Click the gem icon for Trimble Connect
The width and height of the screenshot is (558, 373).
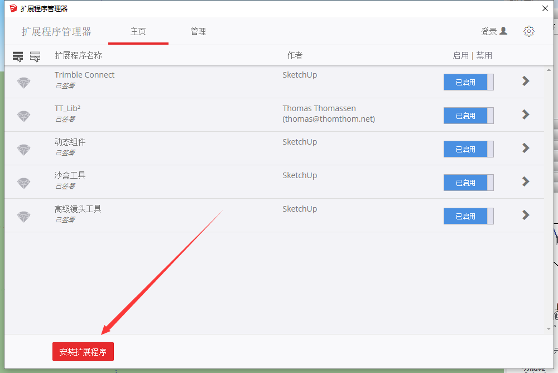tap(24, 83)
